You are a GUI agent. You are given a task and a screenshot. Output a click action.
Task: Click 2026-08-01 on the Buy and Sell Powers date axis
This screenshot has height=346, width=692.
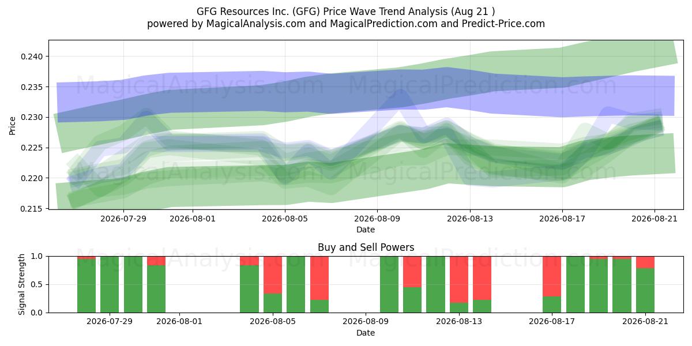point(179,322)
